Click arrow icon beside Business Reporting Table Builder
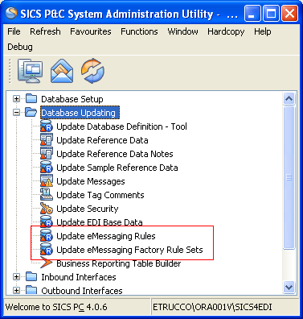The height and width of the screenshot is (319, 303). (47, 263)
